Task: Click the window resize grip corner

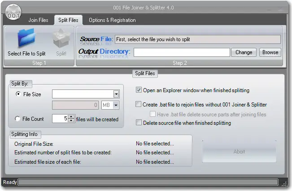Action: click(284, 183)
